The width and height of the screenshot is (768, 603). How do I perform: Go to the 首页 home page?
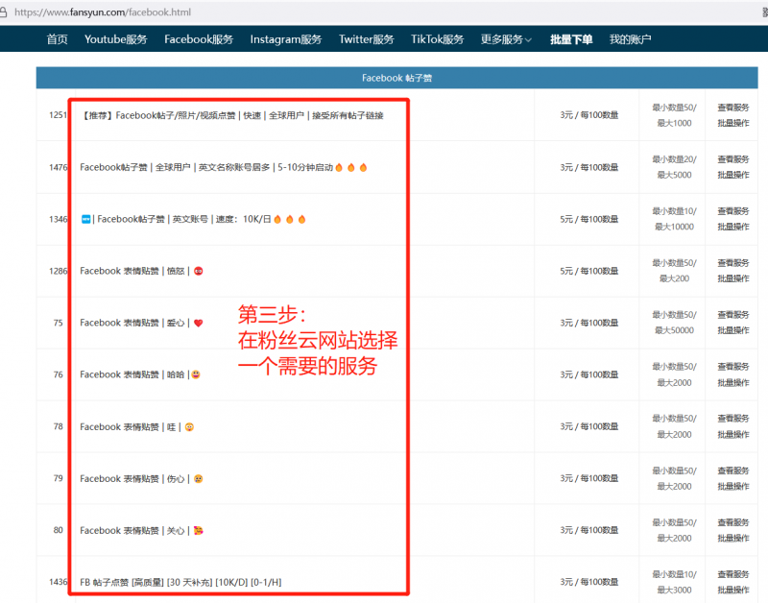[x=57, y=39]
